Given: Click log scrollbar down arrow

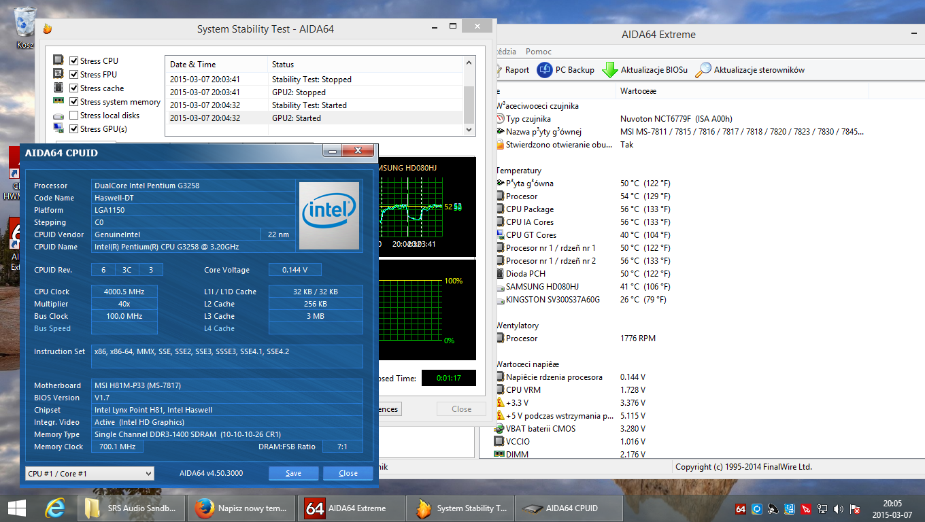Looking at the screenshot, I should pyautogui.click(x=469, y=129).
